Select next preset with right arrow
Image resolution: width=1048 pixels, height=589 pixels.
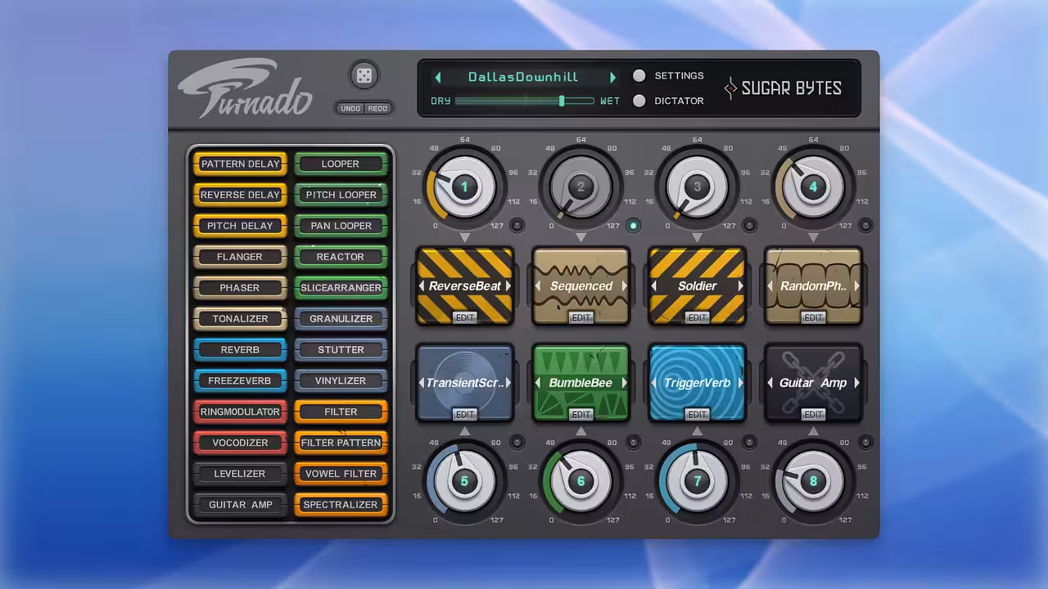pos(612,77)
